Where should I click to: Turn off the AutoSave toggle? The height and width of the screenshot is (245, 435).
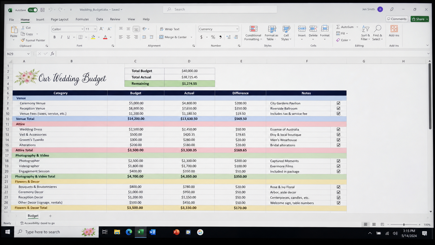33,10
